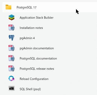Click the PostgreSQL documentation HTML icon

tap(12, 58)
